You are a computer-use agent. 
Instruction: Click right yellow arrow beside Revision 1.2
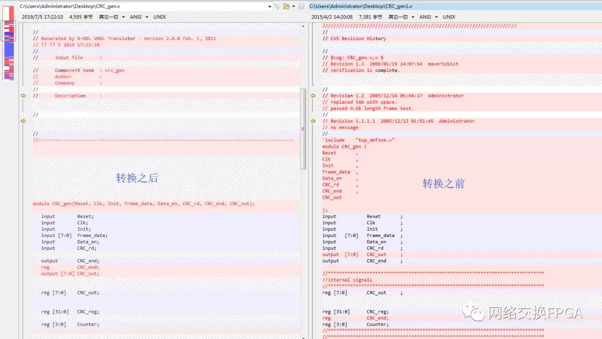click(x=313, y=95)
